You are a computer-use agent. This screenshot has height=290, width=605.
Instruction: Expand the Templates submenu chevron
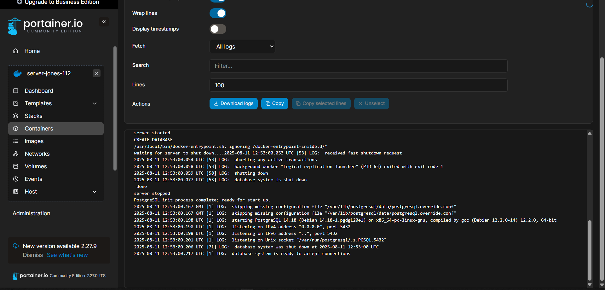click(x=95, y=103)
